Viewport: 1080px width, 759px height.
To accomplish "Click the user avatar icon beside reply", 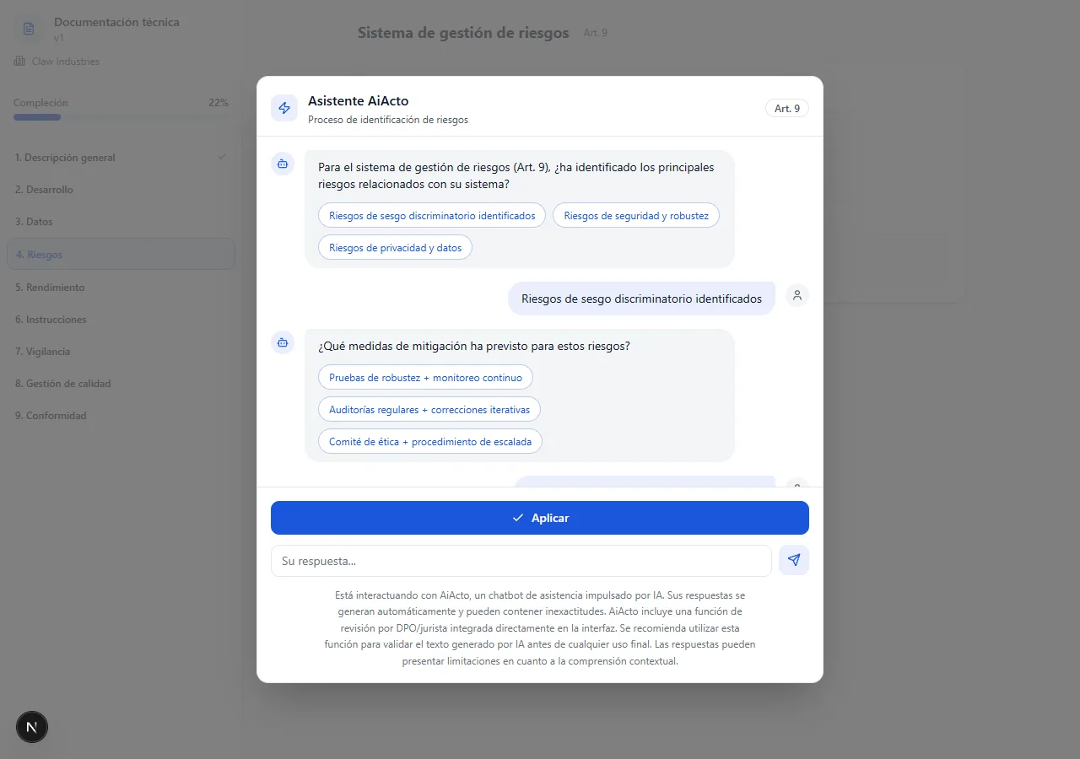I will click(797, 295).
